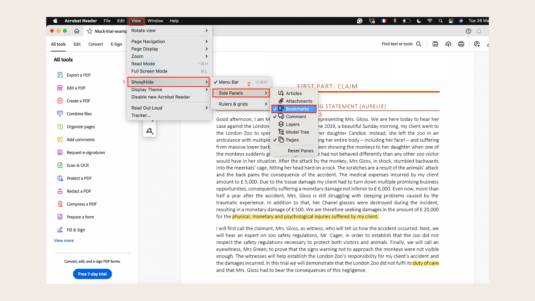Click the Export a PDF tool

coord(78,75)
